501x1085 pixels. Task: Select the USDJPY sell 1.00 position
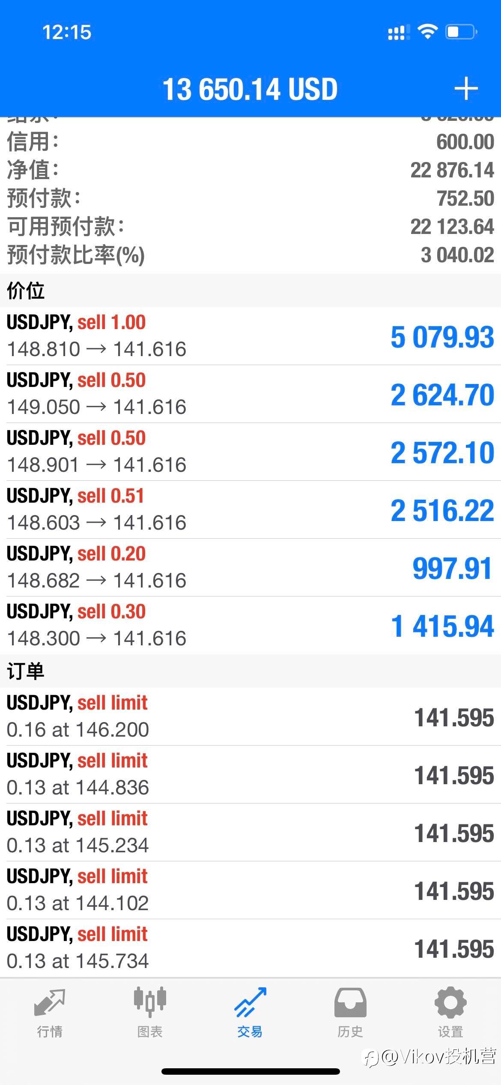250,336
